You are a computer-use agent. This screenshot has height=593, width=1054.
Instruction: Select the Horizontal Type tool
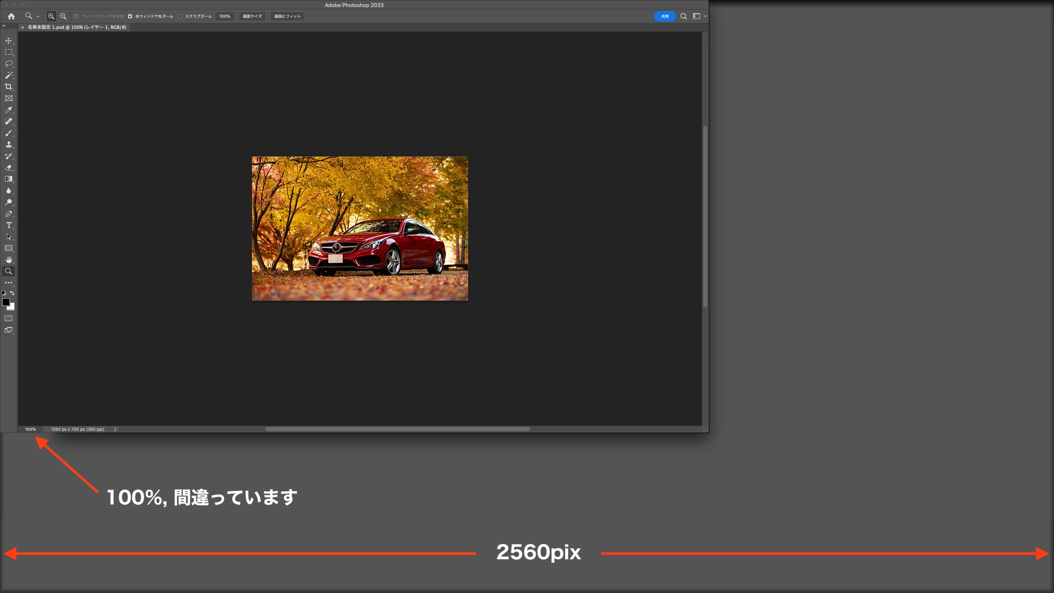[x=9, y=225]
